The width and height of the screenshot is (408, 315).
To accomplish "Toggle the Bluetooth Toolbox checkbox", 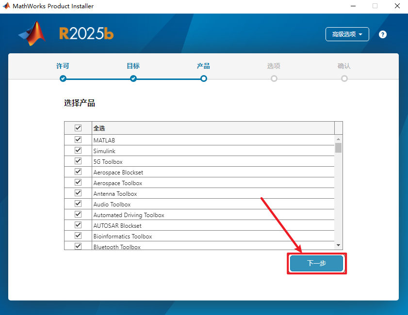I will pos(78,246).
